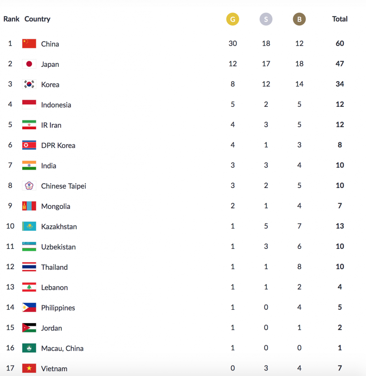
Task: Click Indonesia's flag icon
Action: click(29, 105)
